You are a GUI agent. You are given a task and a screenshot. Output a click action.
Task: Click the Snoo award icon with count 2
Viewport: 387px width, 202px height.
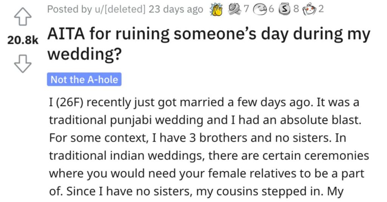click(x=309, y=9)
